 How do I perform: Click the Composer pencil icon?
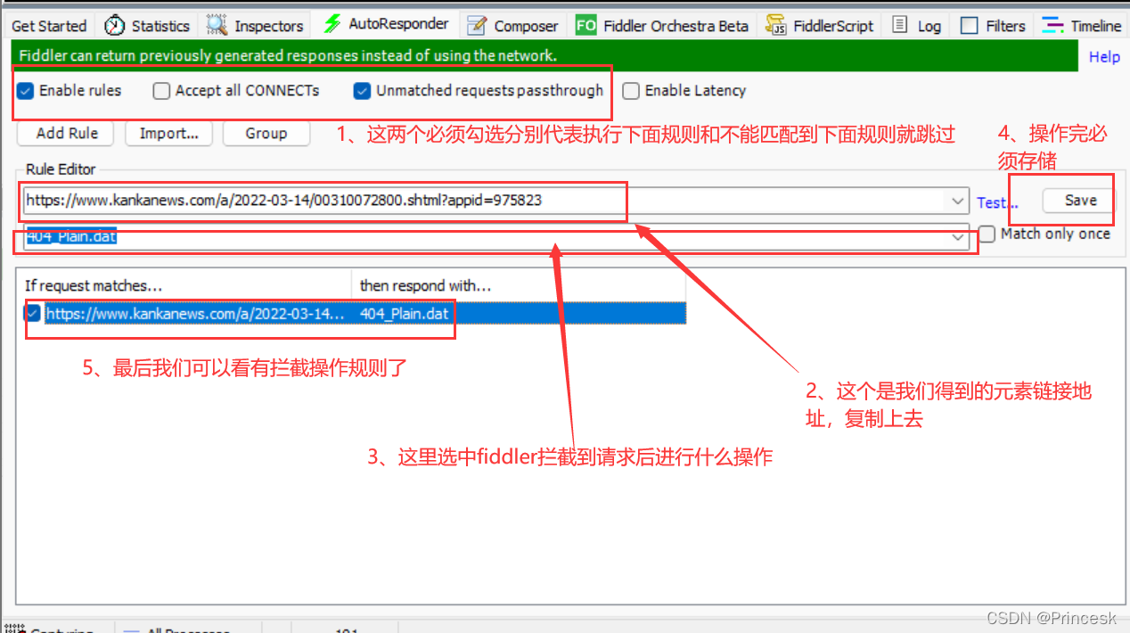pyautogui.click(x=477, y=25)
